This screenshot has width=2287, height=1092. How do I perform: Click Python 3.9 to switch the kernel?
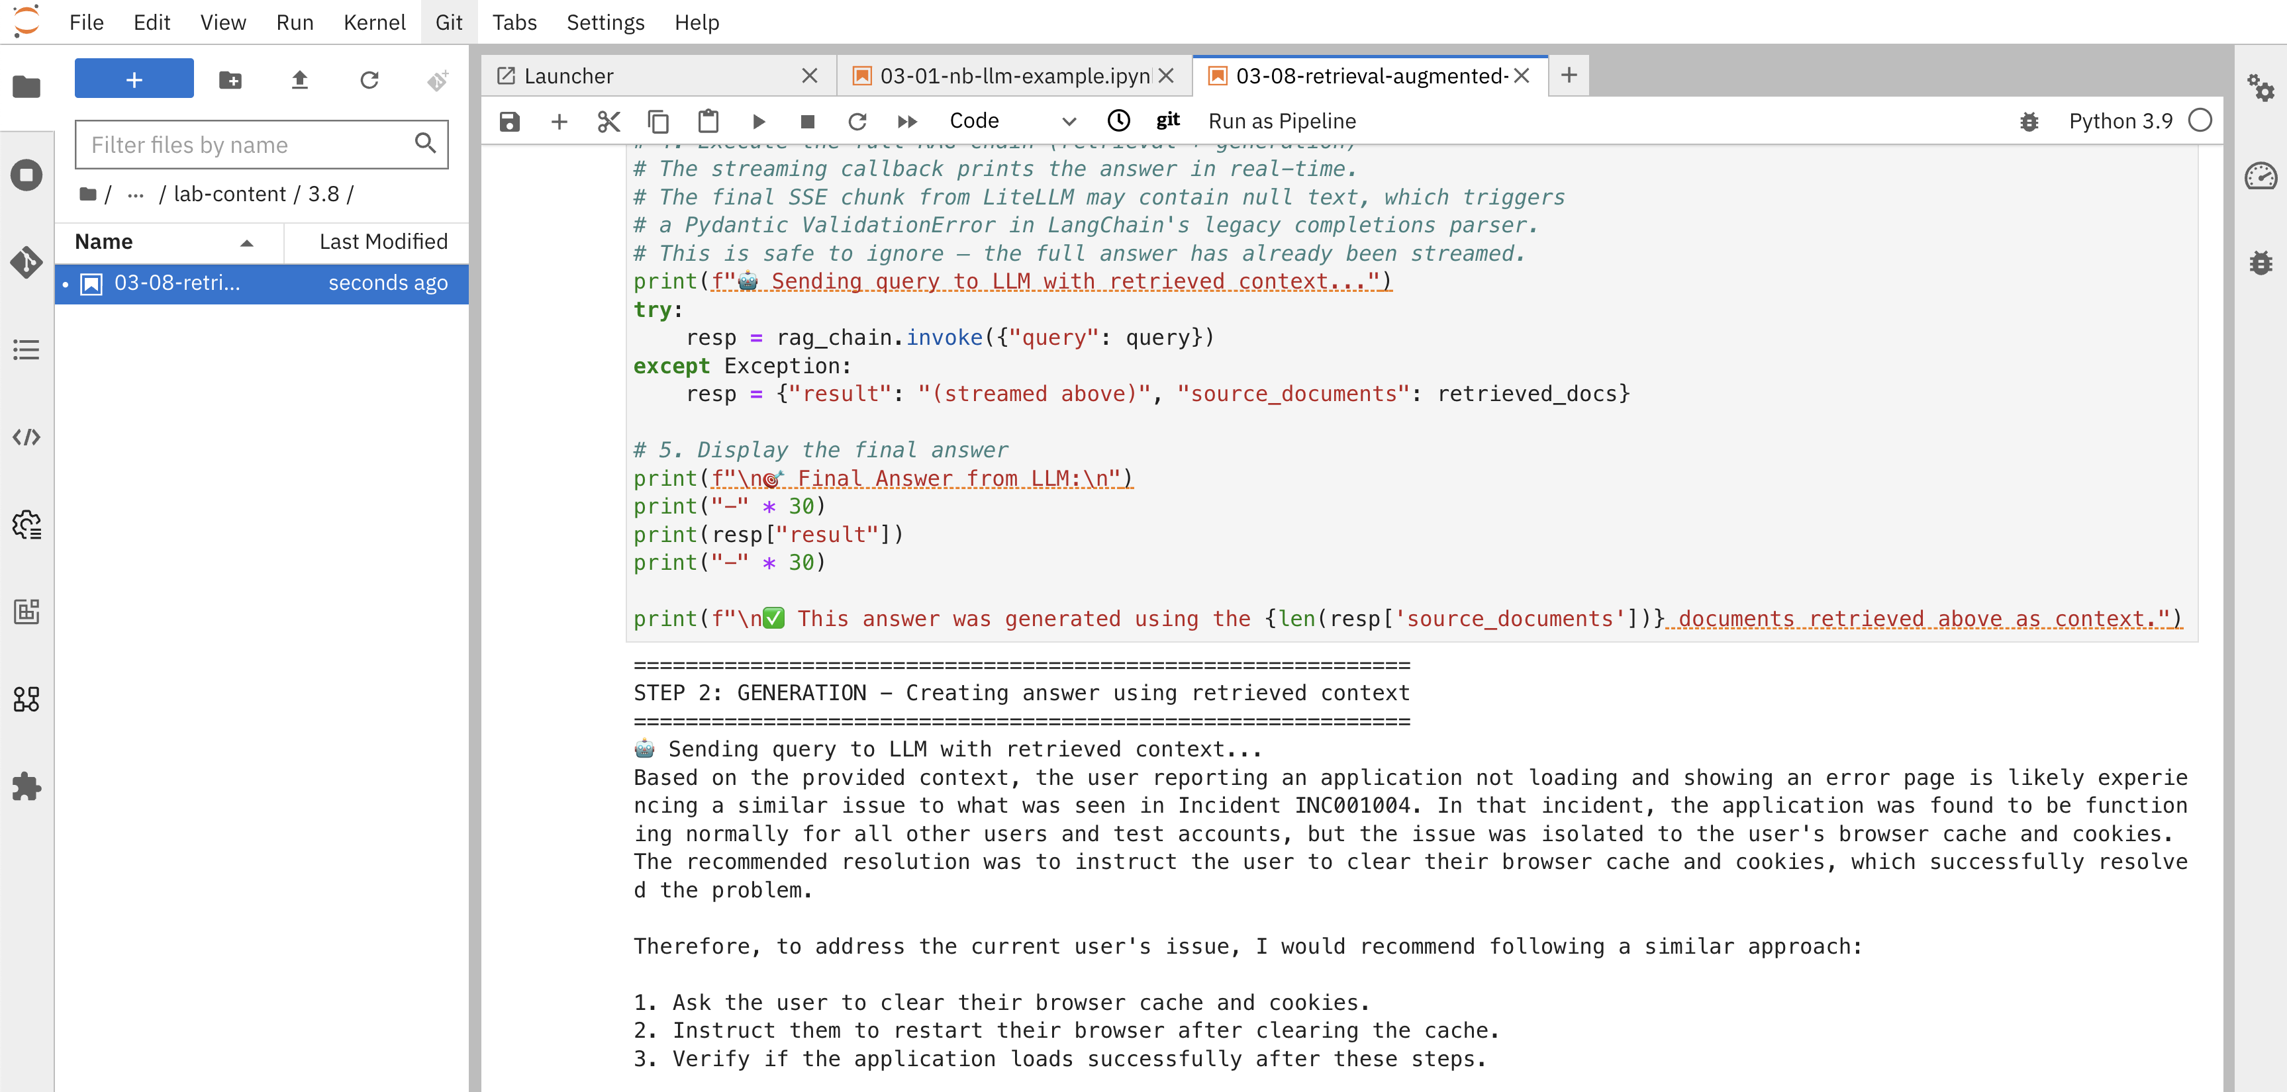[2120, 120]
